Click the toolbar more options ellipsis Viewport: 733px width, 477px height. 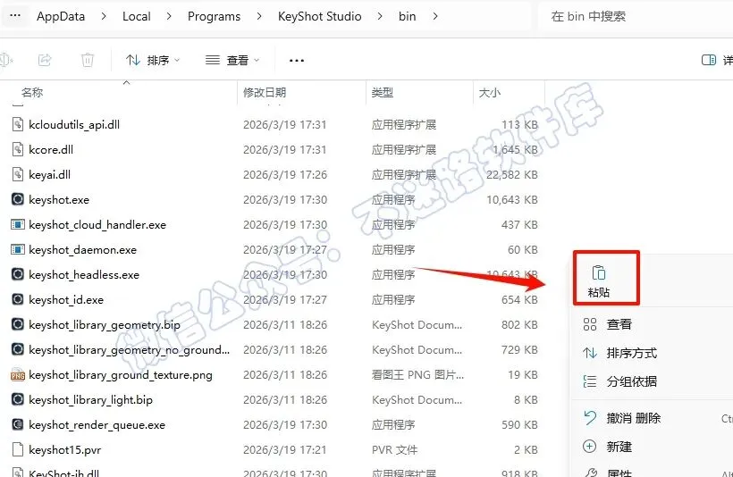point(297,60)
